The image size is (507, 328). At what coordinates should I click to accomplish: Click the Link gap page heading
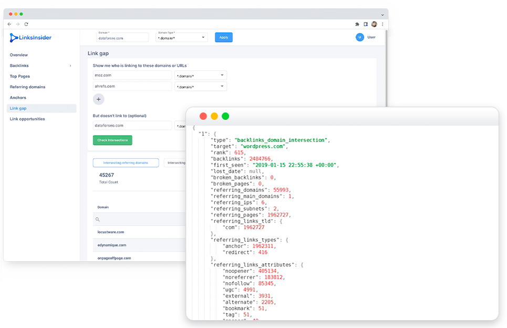click(98, 54)
